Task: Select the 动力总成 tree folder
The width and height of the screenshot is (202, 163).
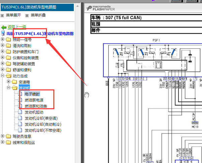Action: pos(20,76)
